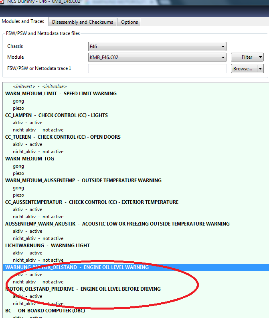
Task: Click the Filter button
Action: click(247, 57)
